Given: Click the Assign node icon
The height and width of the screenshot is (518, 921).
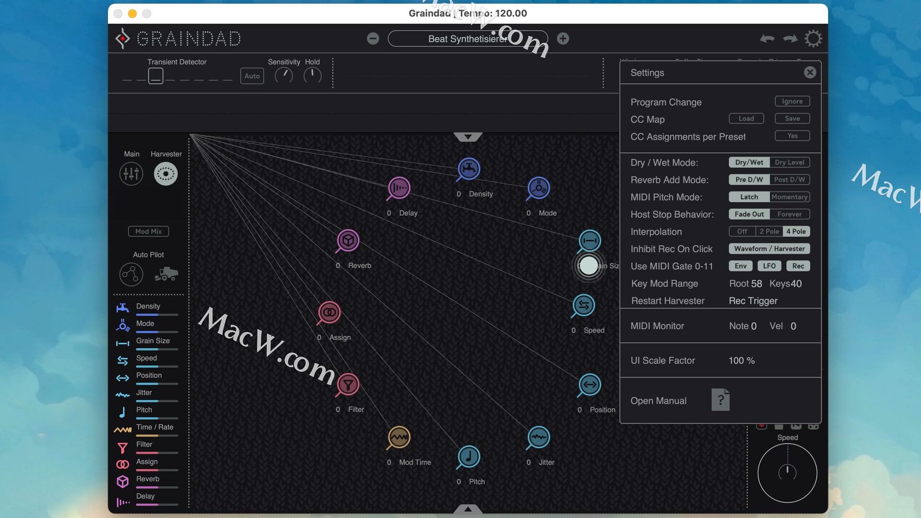Looking at the screenshot, I should (x=329, y=312).
